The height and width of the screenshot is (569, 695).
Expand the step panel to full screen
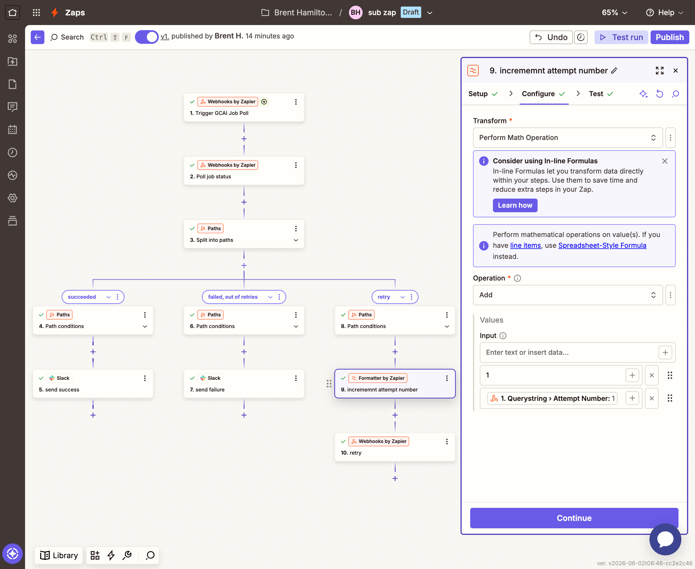pyautogui.click(x=659, y=71)
